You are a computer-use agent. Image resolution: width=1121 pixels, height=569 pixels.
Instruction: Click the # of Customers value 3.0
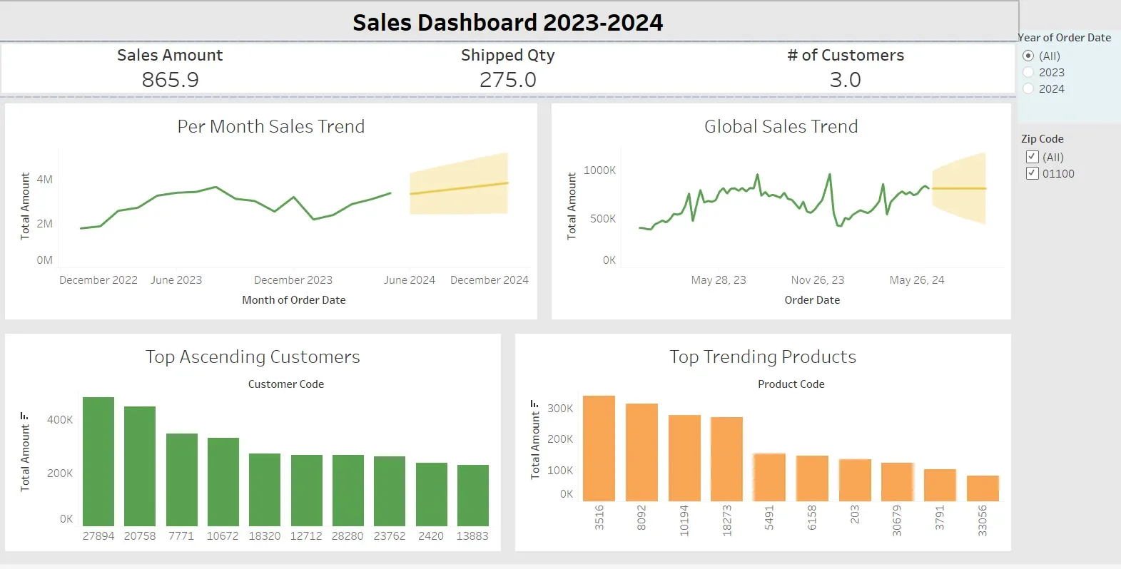click(x=846, y=80)
